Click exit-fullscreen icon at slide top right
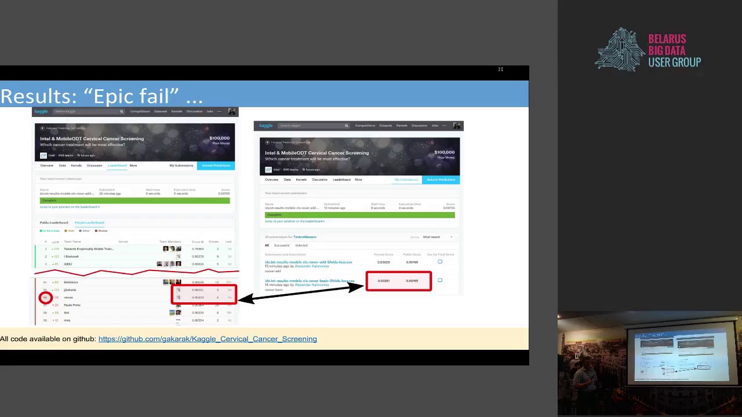Image resolution: width=742 pixels, height=417 pixels. click(501, 69)
